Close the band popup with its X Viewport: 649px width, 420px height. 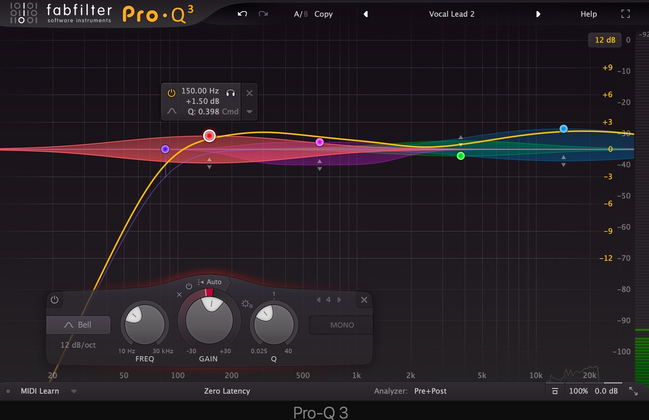[249, 93]
